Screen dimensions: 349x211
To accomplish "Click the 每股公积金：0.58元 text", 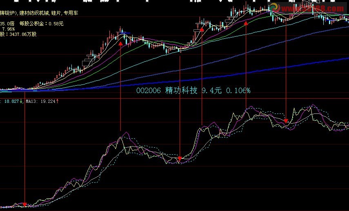I will point(41,24).
